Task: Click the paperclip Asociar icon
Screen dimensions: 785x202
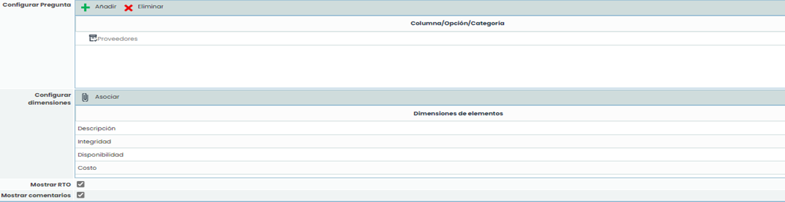Action: 85,97
